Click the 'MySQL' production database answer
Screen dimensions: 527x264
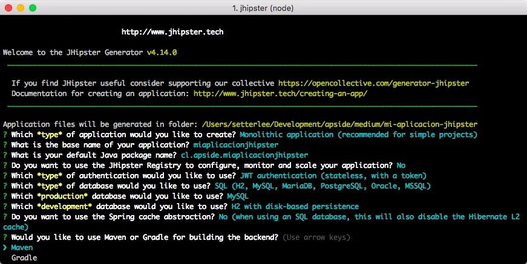(238, 196)
